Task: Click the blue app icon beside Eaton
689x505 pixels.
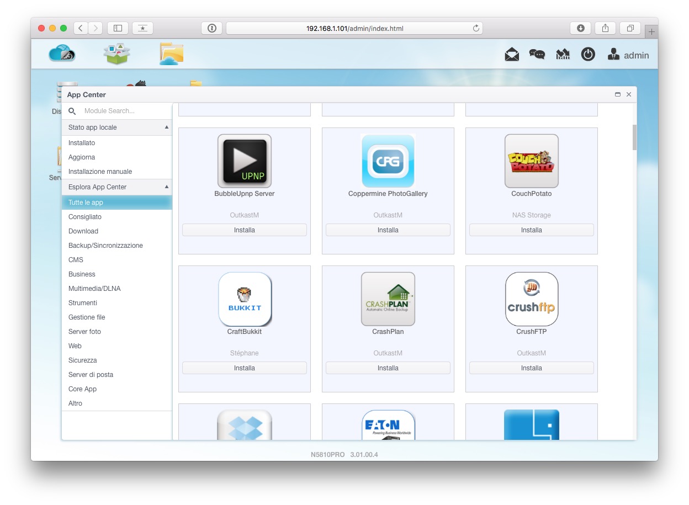Action: pyautogui.click(x=532, y=425)
